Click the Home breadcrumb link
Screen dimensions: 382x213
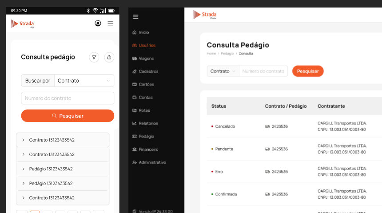(211, 54)
